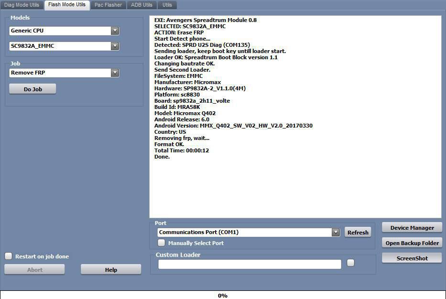
Task: Toggle Restart on job done checkbox
Action: coord(9,256)
